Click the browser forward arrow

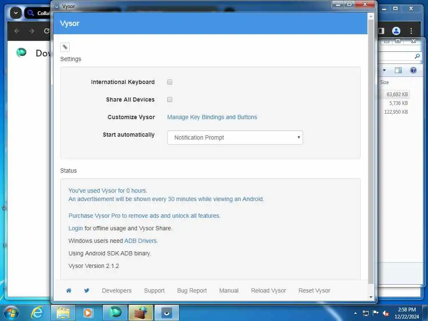32,31
